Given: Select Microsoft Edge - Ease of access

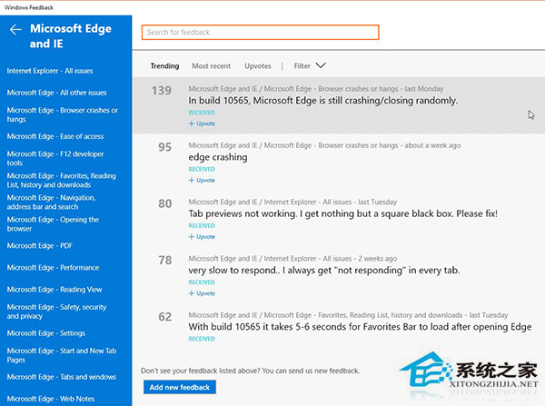Looking at the screenshot, I should [x=55, y=136].
